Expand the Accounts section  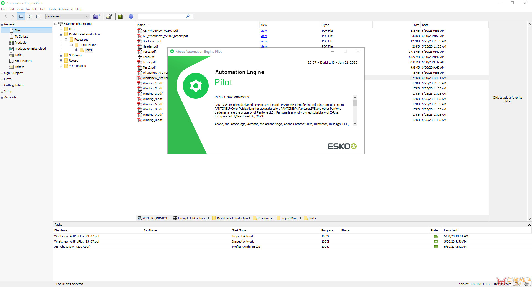(2, 97)
